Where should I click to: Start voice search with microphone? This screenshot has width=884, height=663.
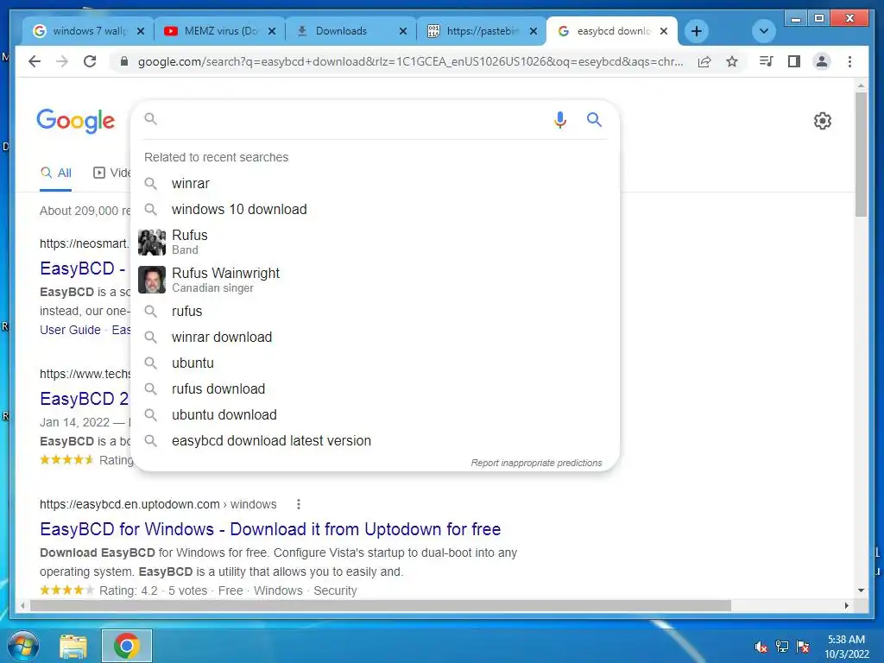click(559, 119)
